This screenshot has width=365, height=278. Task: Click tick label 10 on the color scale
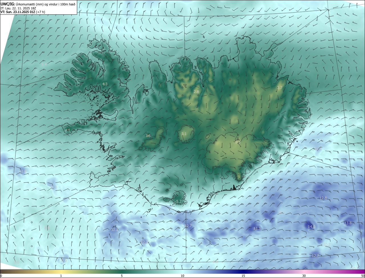pos(182,276)
